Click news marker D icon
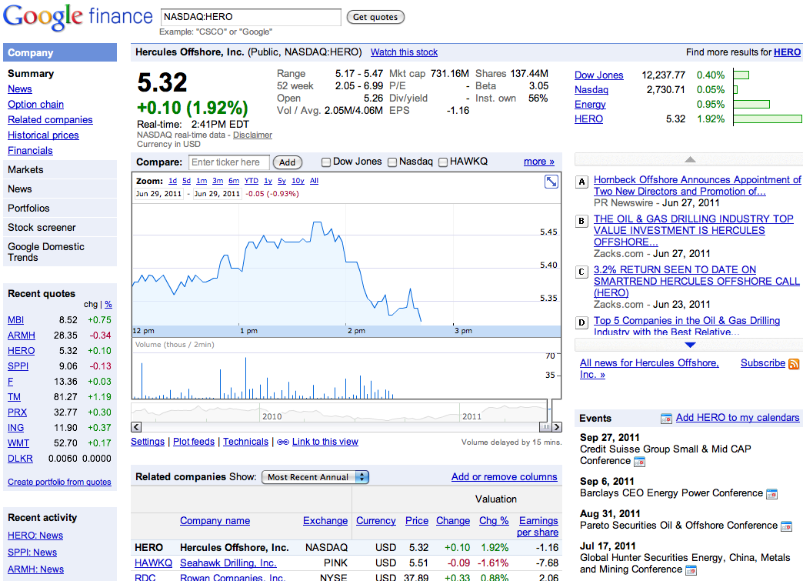 tap(581, 322)
